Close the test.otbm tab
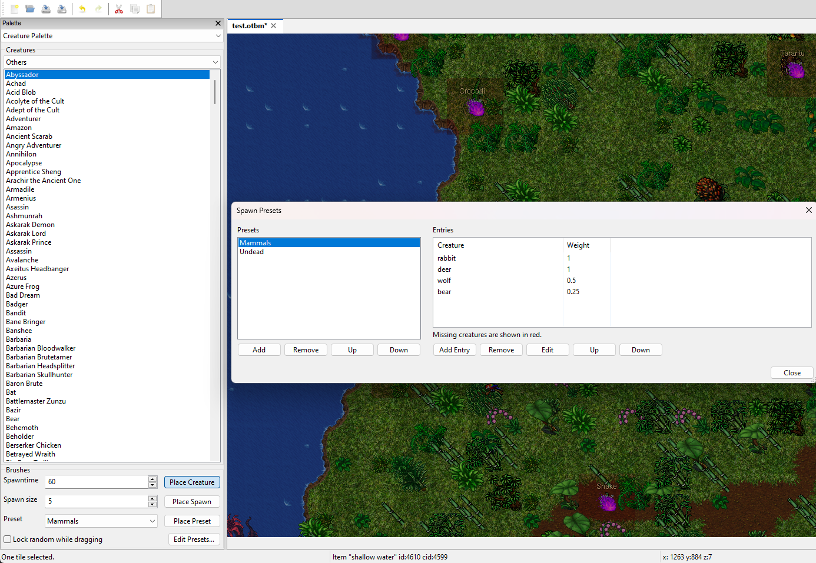The height and width of the screenshot is (563, 816). (x=273, y=26)
